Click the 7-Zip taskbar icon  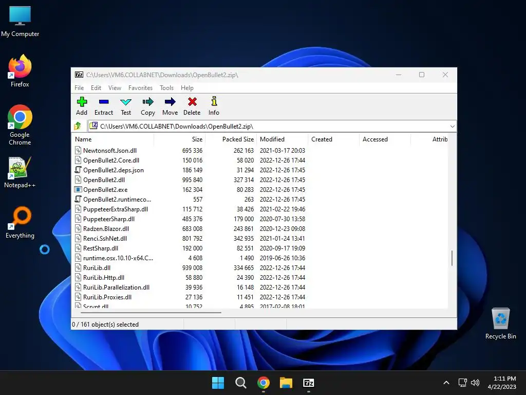coord(309,383)
